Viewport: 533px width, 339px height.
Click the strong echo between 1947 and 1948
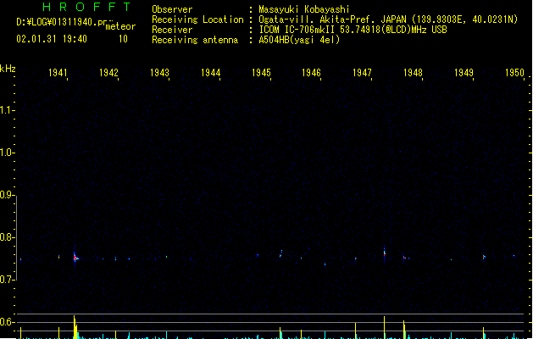[385, 253]
